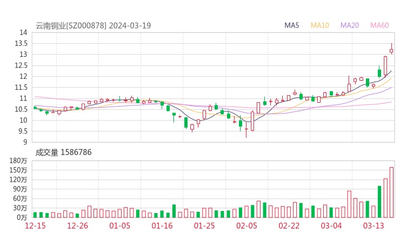Click the 9.5 price axis label

[x=22, y=131]
